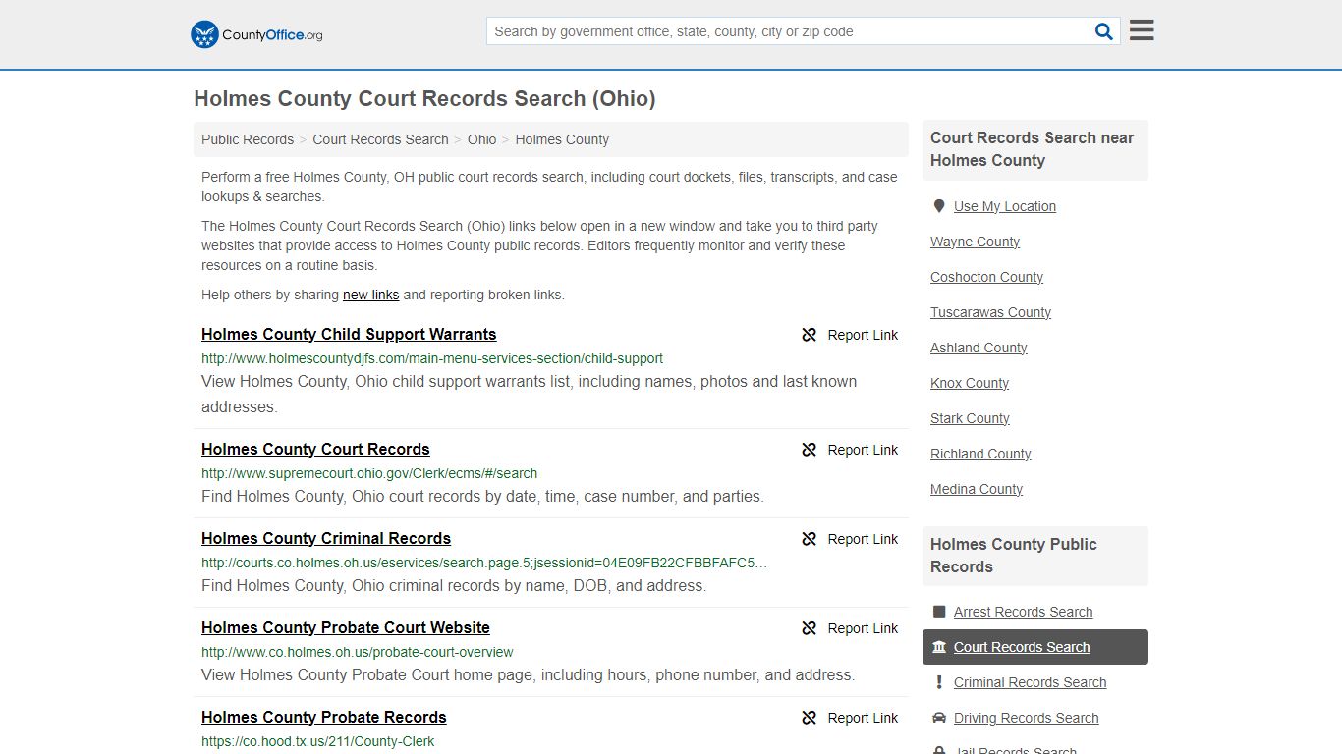The height and width of the screenshot is (754, 1342).
Task: Report link for Holmes County Criminal Records
Action: coord(863,539)
